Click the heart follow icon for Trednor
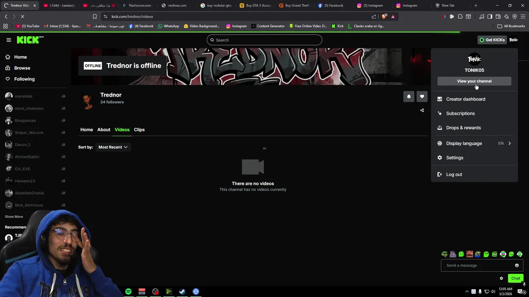 coord(422,97)
